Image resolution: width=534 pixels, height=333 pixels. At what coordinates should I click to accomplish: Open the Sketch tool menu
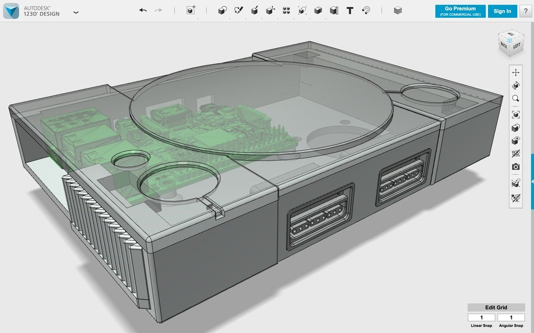click(238, 10)
